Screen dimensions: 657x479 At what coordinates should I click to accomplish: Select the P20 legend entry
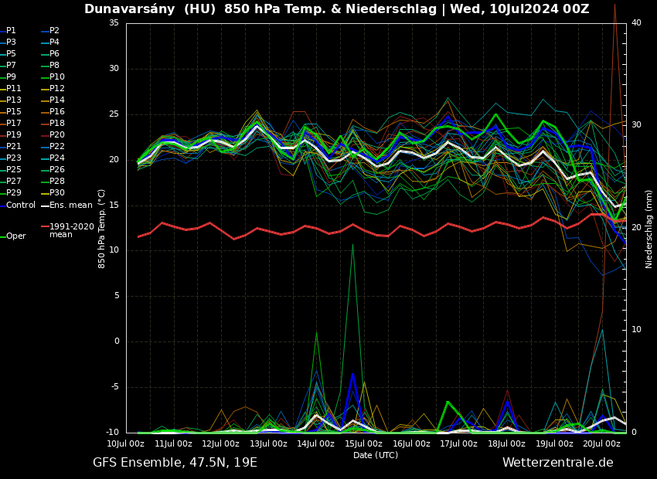pyautogui.click(x=57, y=135)
